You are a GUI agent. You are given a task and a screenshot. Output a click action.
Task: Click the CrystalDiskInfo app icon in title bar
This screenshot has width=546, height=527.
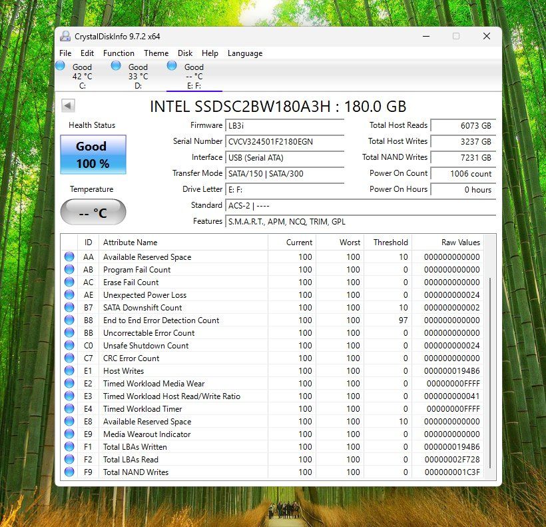(65, 36)
